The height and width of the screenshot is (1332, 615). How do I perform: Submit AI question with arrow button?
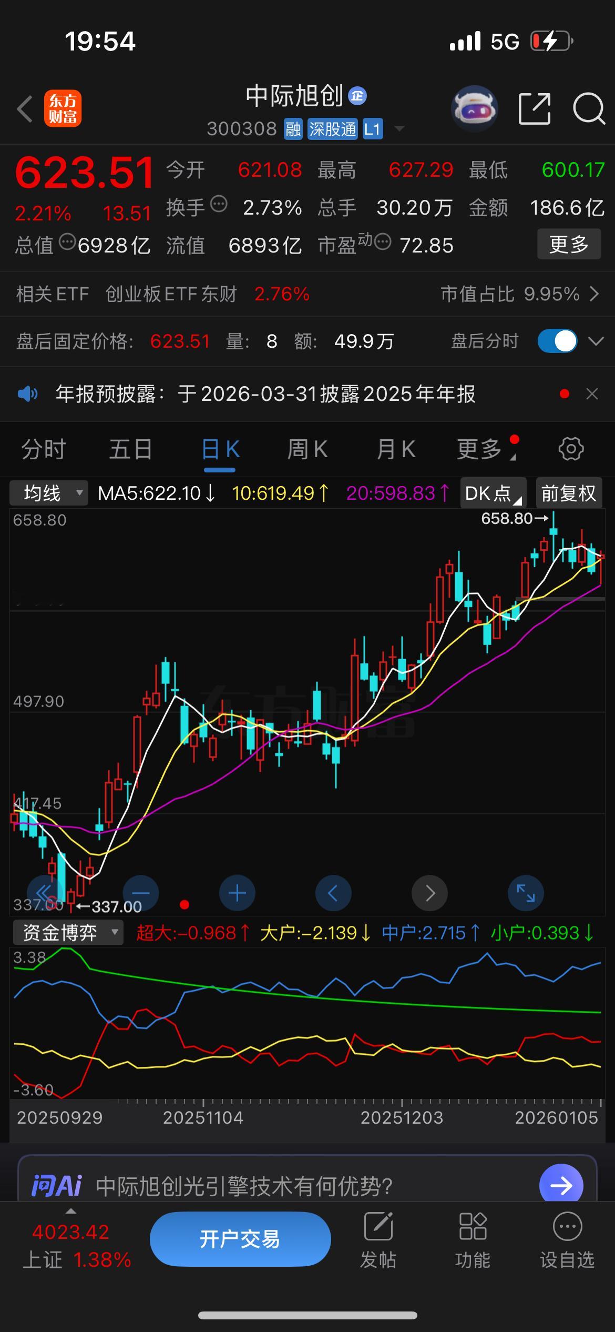click(x=561, y=1185)
